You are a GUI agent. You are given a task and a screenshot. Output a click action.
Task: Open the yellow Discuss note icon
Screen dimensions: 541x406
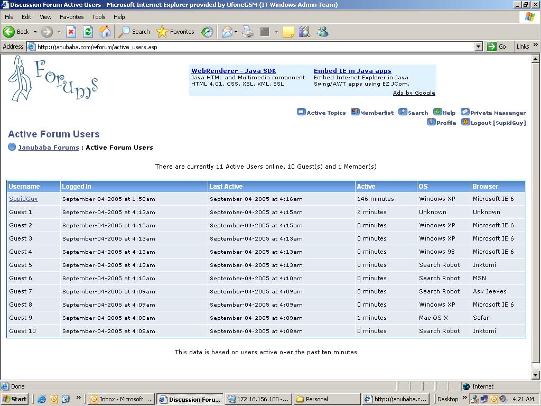(x=288, y=32)
